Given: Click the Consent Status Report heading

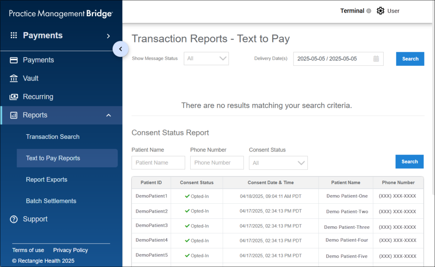Looking at the screenshot, I should (x=170, y=132).
